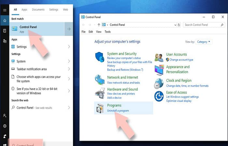Click Let Windows suggest settings link

[x=182, y=97]
